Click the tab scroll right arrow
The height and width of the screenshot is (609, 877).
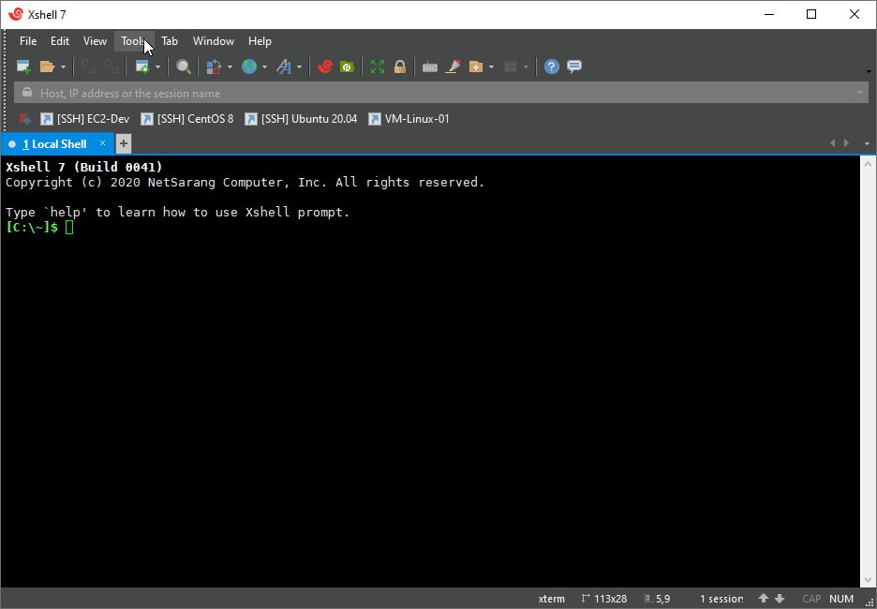(x=847, y=143)
